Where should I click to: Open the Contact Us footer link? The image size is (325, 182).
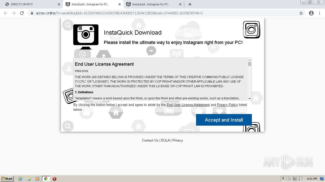click(150, 140)
